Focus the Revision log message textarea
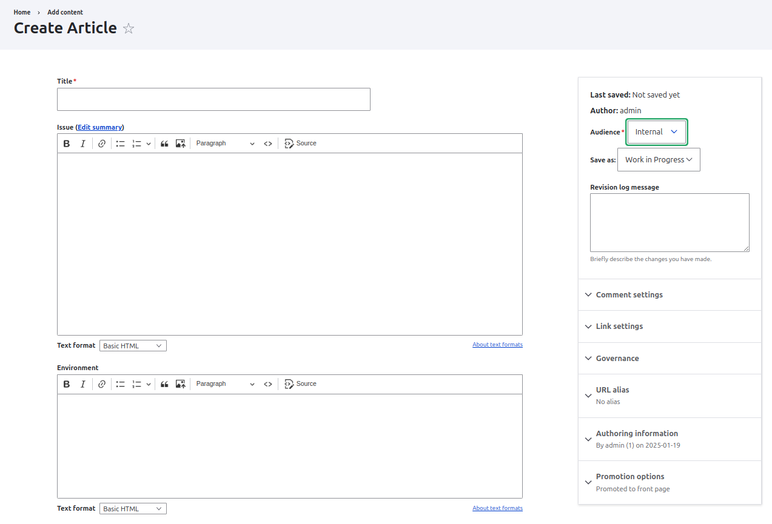The width and height of the screenshot is (772, 524). (670, 223)
